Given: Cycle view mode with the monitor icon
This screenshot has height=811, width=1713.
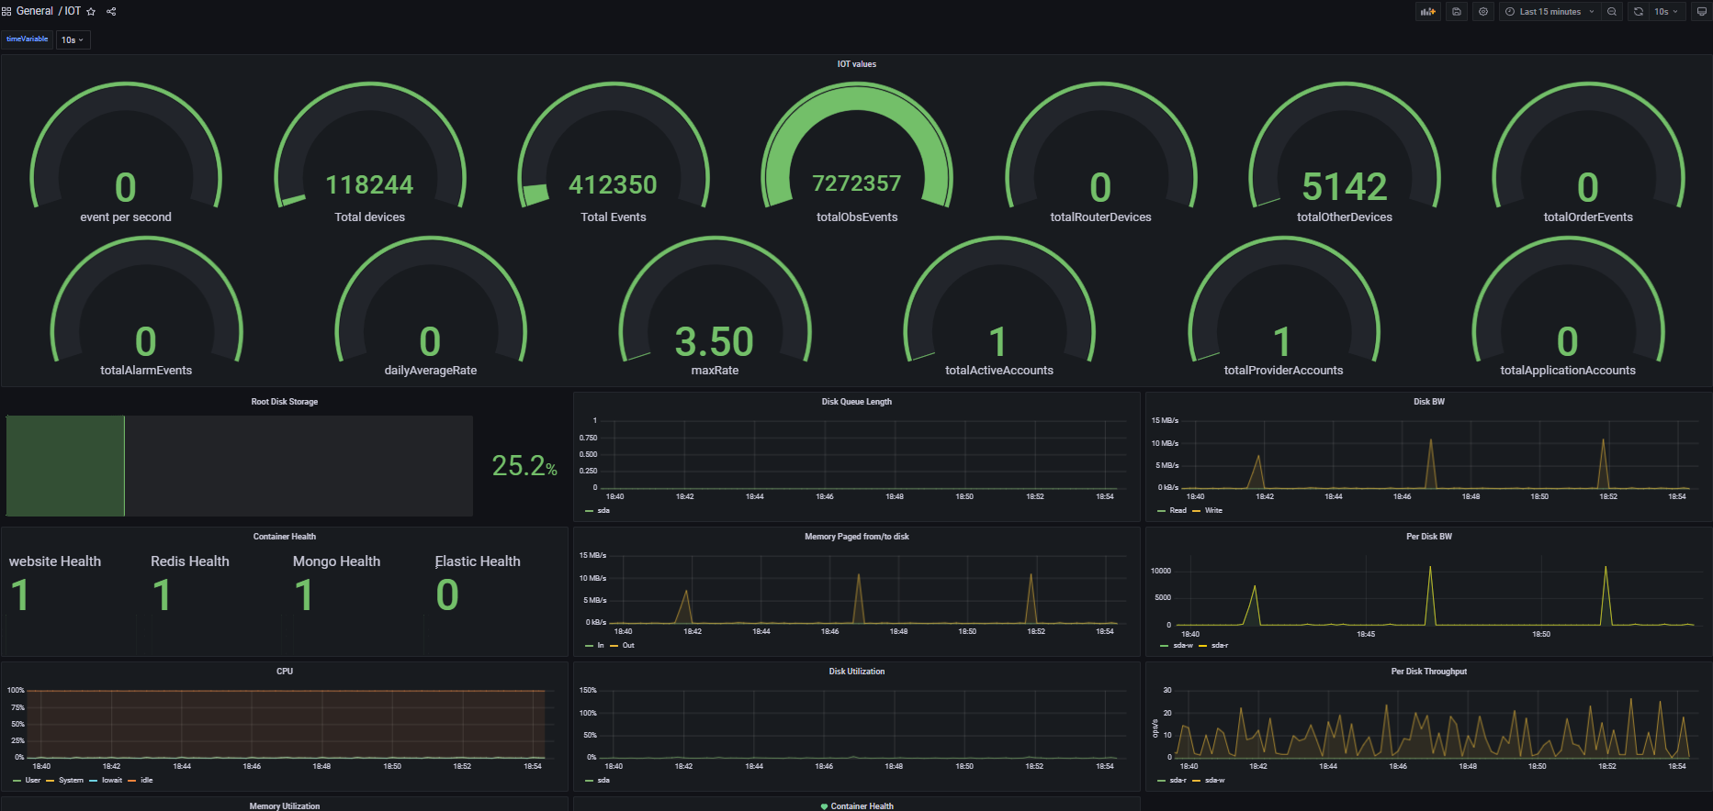Looking at the screenshot, I should 1701,12.
